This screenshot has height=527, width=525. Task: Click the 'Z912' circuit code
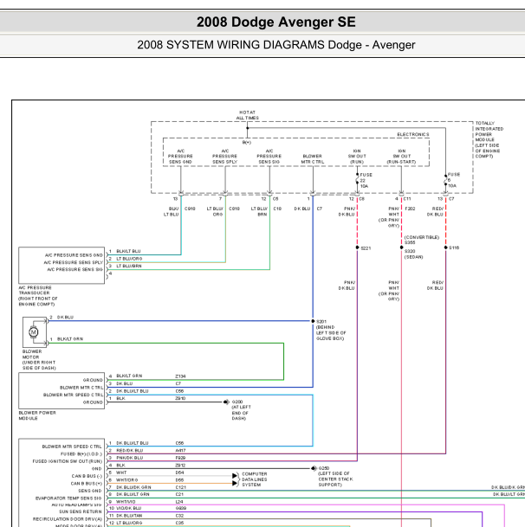pyautogui.click(x=180, y=466)
